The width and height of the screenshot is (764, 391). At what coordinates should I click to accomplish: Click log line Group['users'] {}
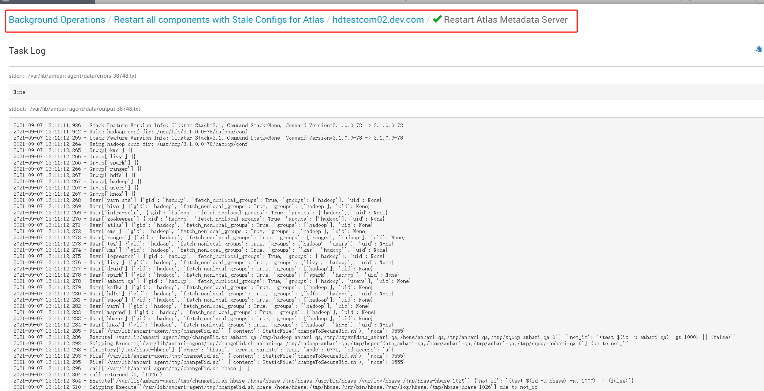click(x=76, y=188)
